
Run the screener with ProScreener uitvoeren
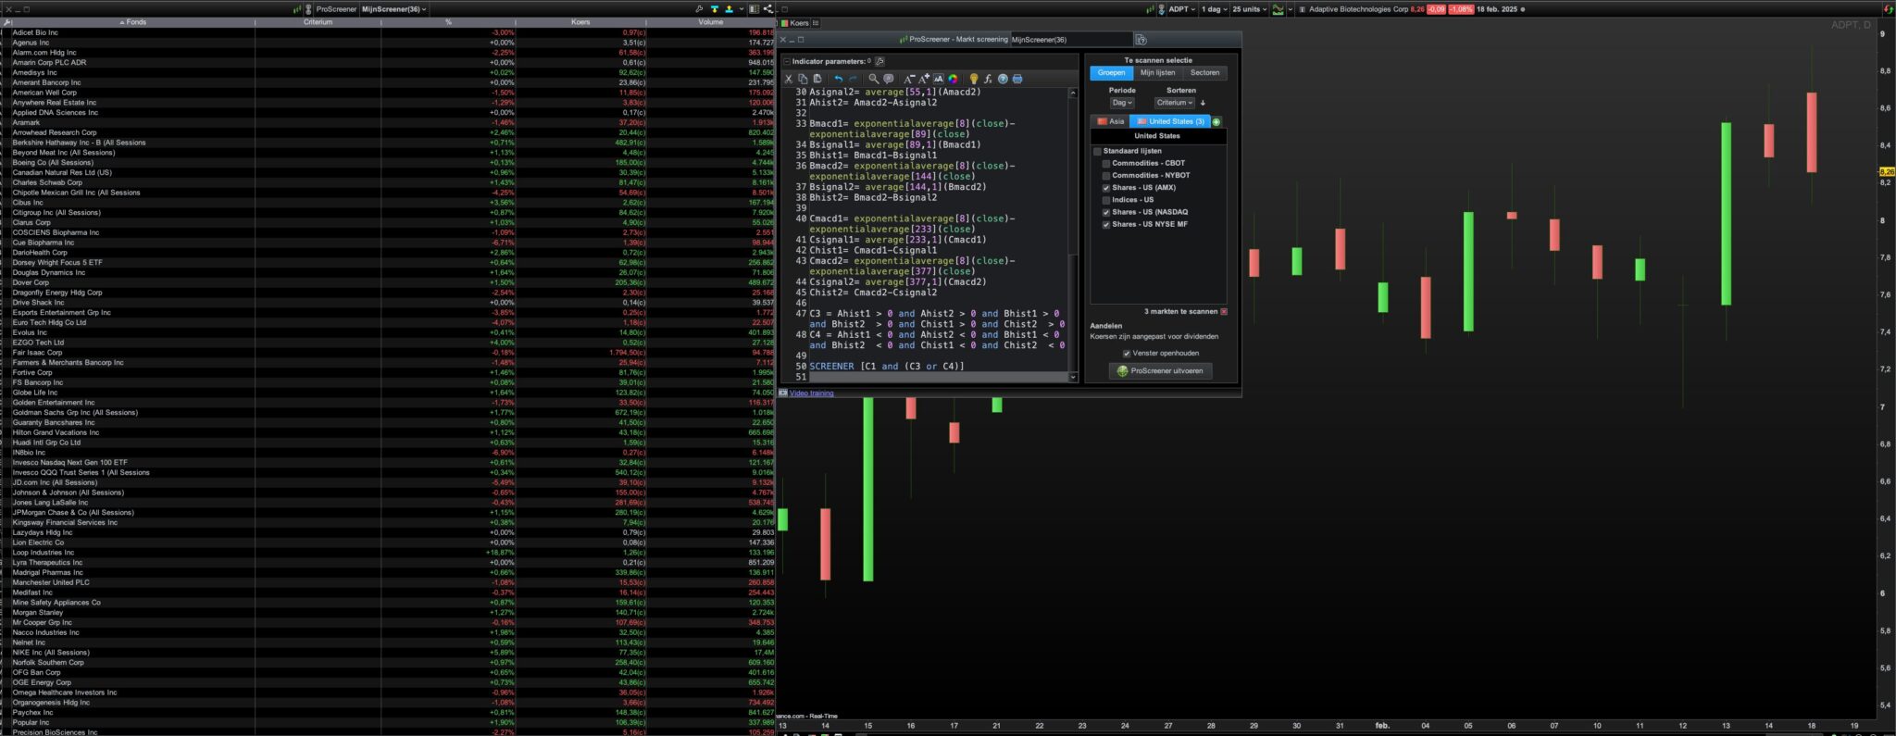coord(1160,371)
